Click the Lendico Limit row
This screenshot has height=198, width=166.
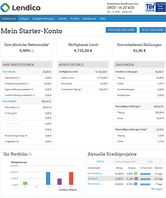tap(83, 78)
